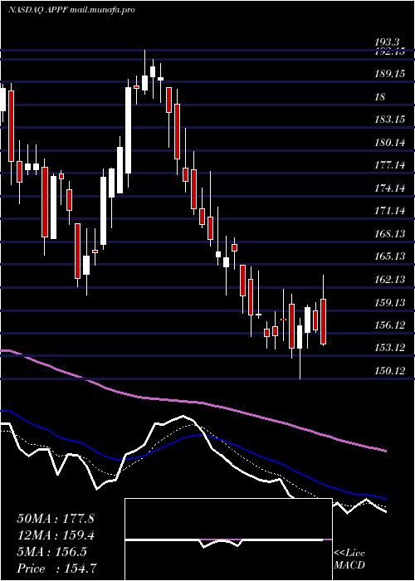Click the 174.14 price level label
This screenshot has height=581, width=415.
click(x=390, y=188)
